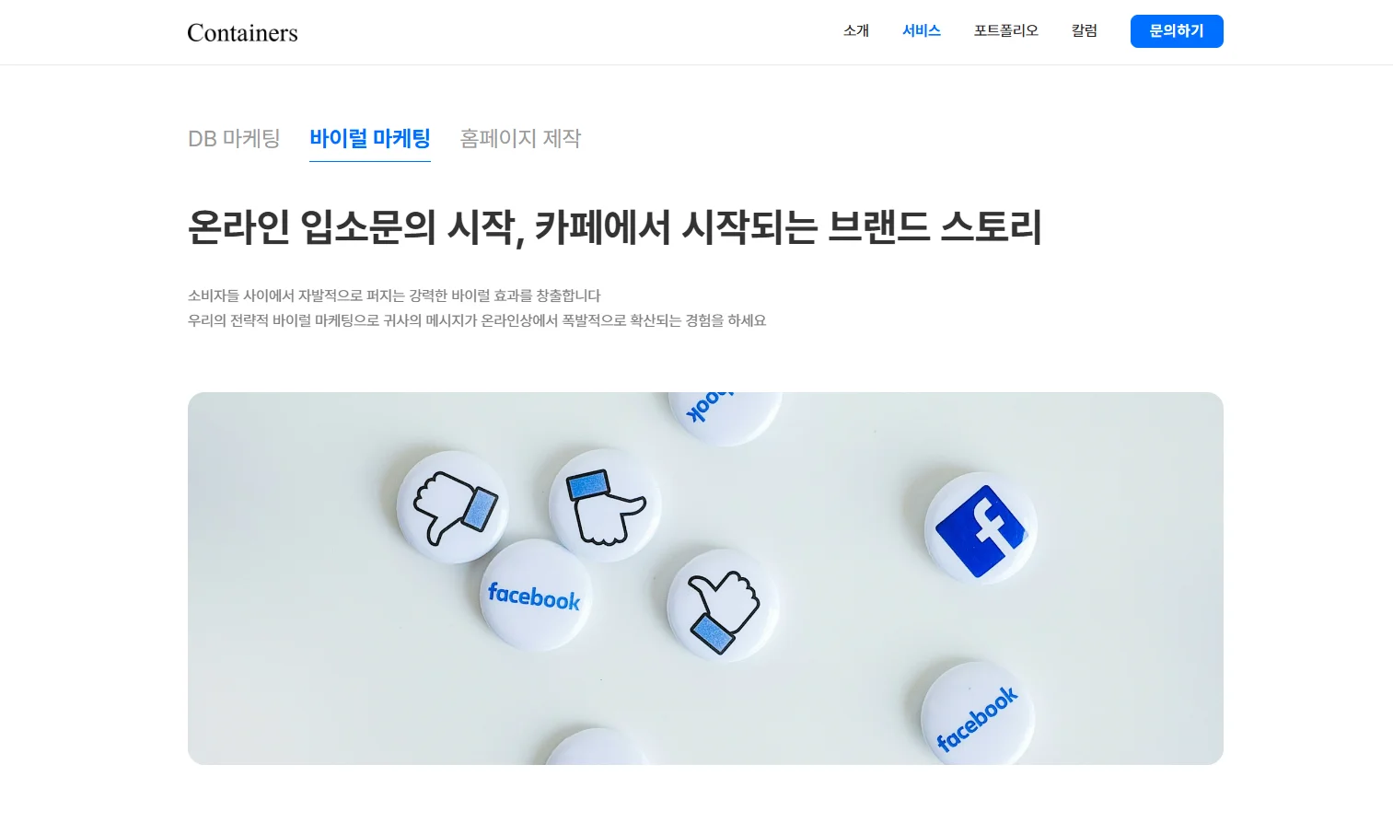Viewport: 1393px width, 834px height.
Task: Click the blue Facebook f logo badge
Action: (981, 528)
